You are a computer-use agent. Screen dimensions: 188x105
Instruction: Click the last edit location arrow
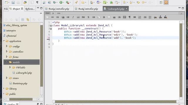(138, 2)
